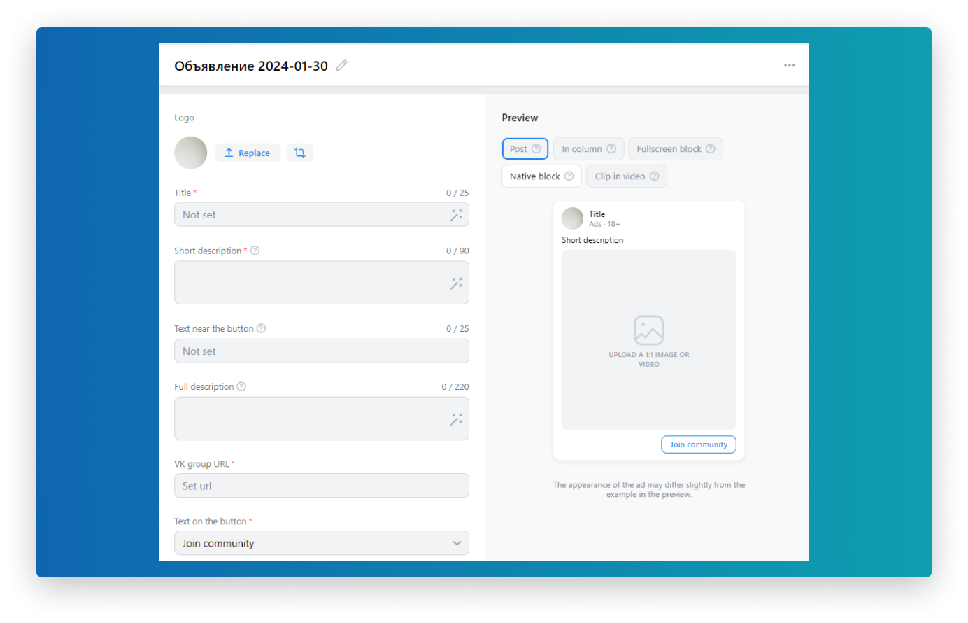
Task: Open the three-dots more options menu
Action: 789,65
